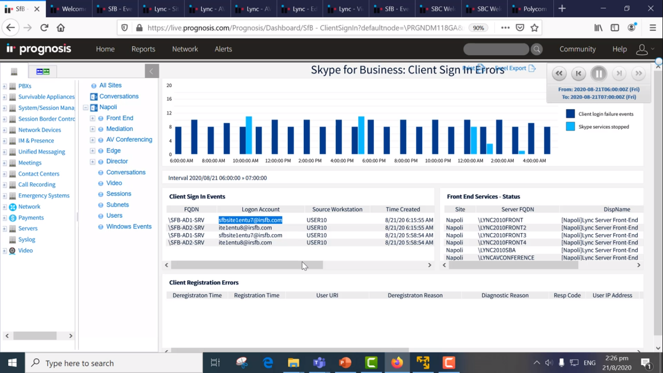This screenshot has height=373, width=663.
Task: Expand the PBXs tree node
Action: click(5, 86)
